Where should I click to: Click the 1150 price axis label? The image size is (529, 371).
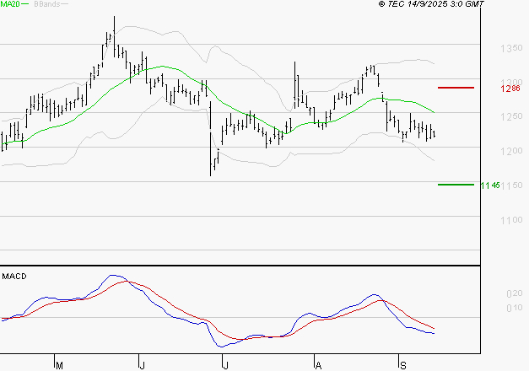point(512,185)
